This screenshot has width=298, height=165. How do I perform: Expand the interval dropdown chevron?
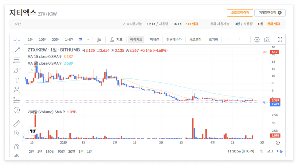point(88,39)
